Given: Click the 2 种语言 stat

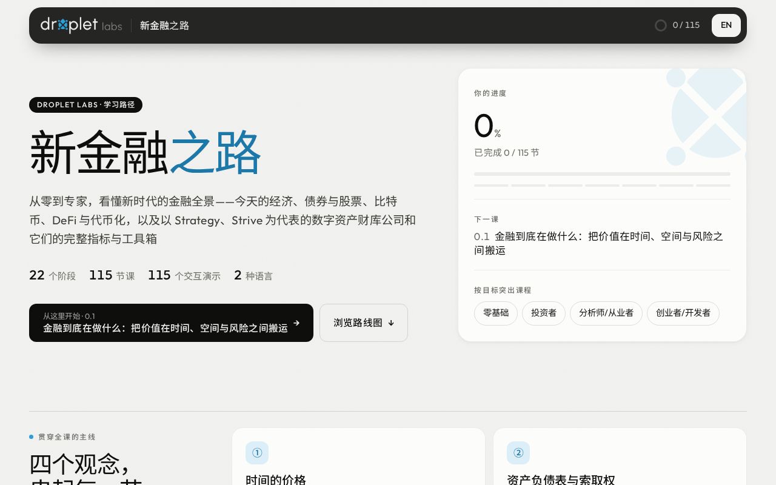Looking at the screenshot, I should tap(253, 275).
